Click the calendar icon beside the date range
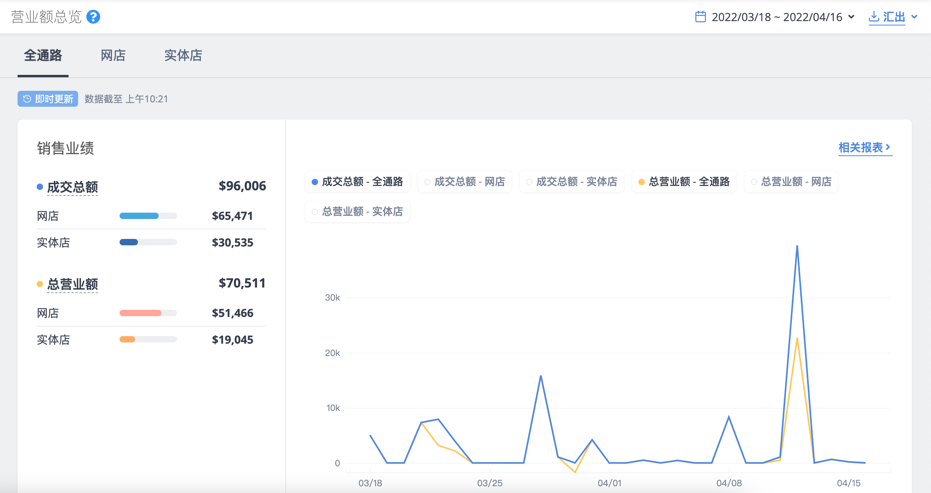Screen dimensions: 931x493 point(700,17)
